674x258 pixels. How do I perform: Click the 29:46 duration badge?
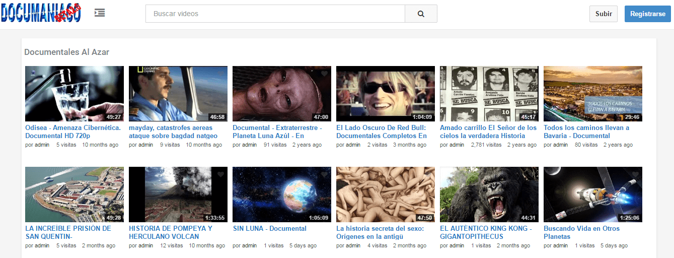click(x=632, y=117)
